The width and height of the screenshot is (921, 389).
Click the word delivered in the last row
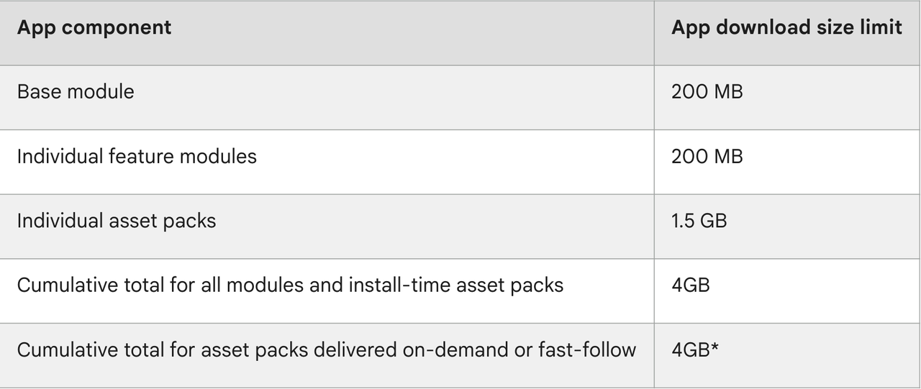[337, 349]
